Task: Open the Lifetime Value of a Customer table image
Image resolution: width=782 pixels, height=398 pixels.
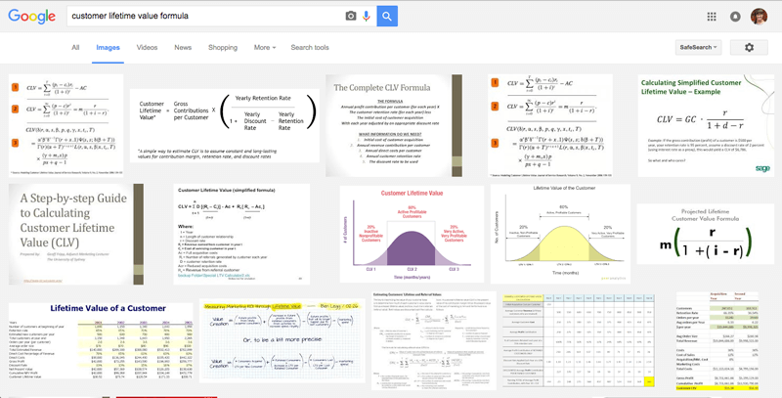Action: click(101, 340)
